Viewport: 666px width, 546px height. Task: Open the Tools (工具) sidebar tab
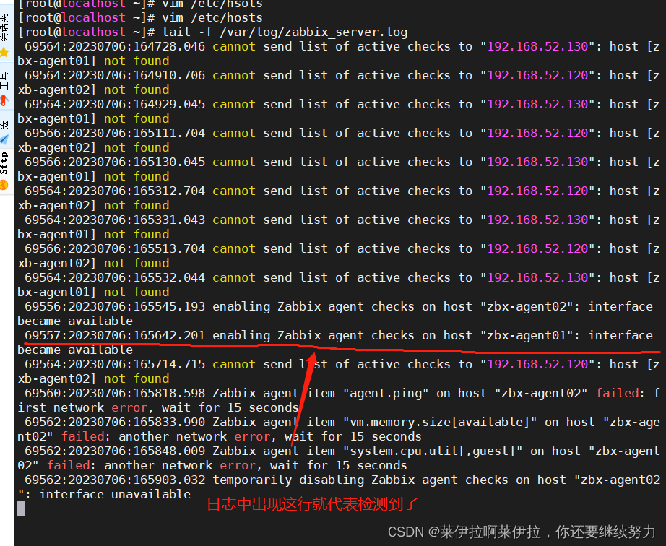4,88
